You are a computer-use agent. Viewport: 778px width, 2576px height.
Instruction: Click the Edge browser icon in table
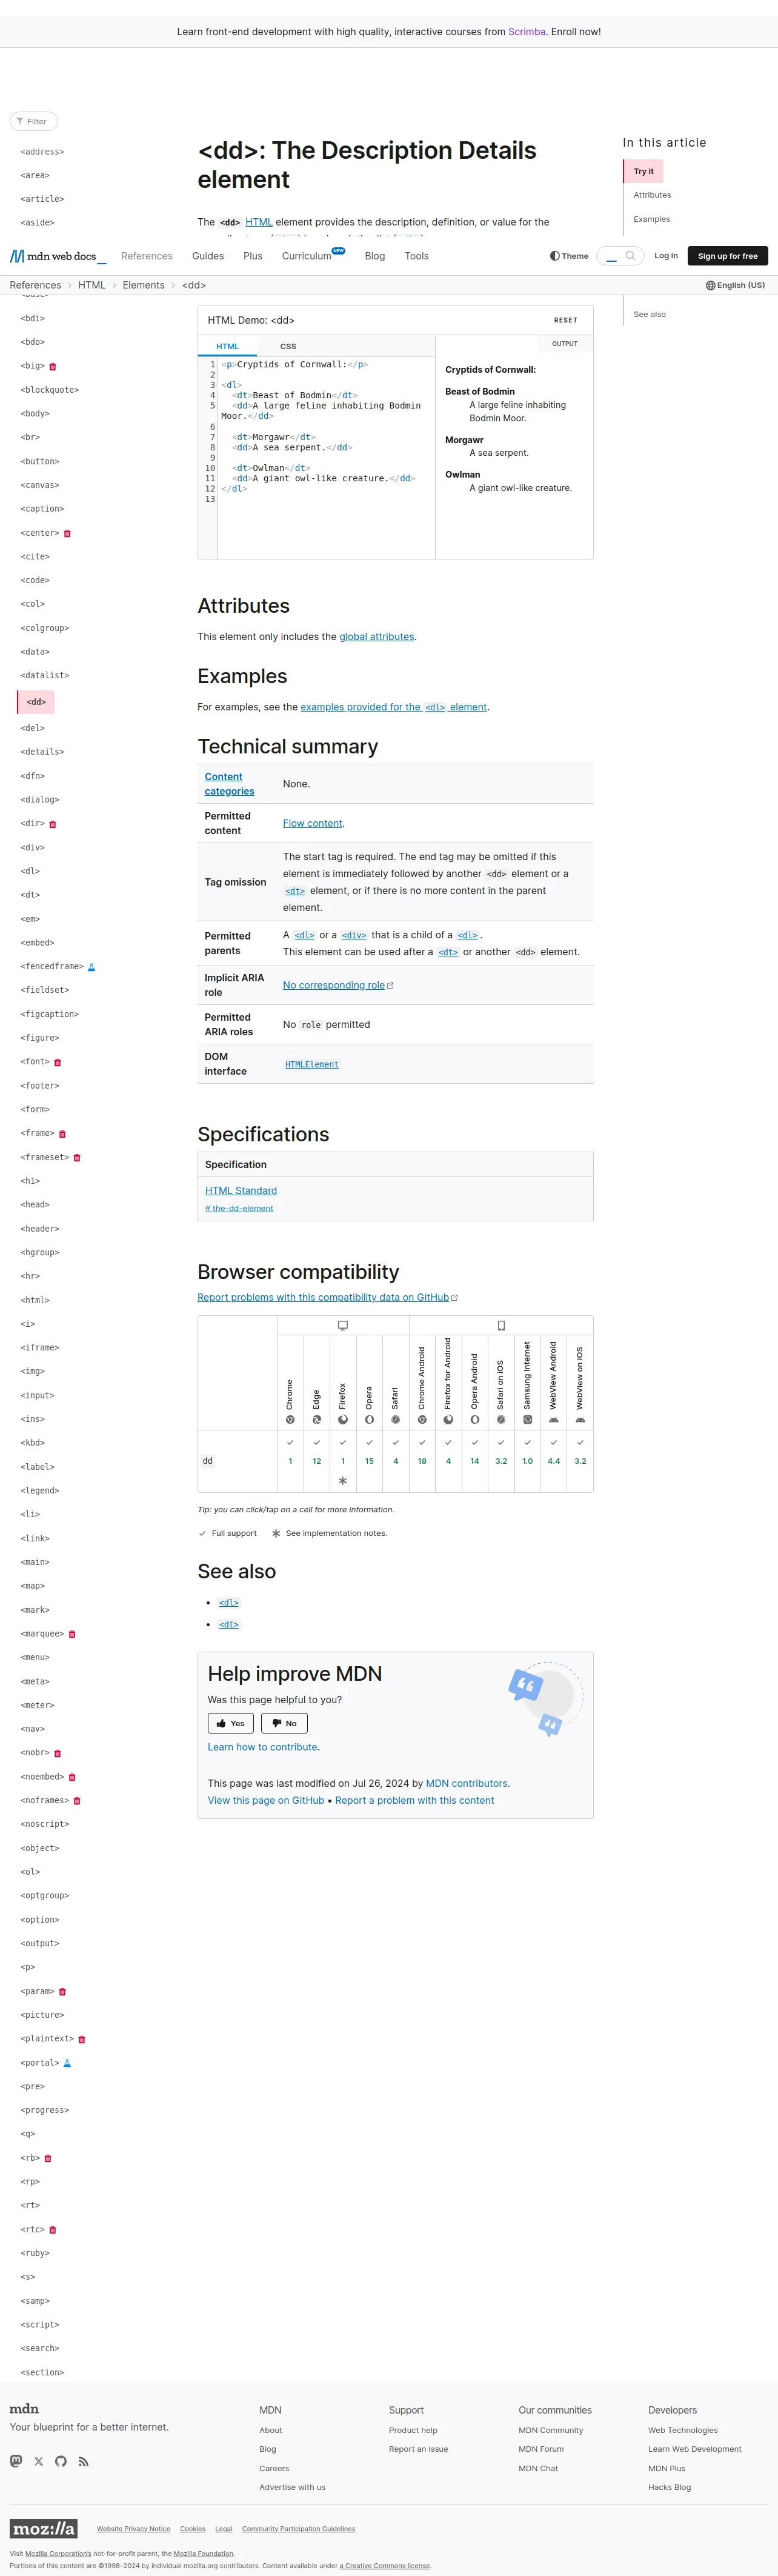pyautogui.click(x=317, y=1420)
